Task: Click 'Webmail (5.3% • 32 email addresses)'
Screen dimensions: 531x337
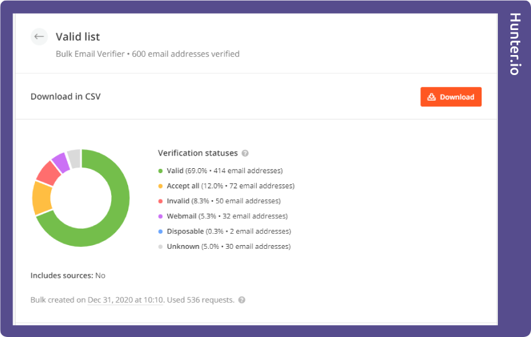Action: (x=227, y=216)
